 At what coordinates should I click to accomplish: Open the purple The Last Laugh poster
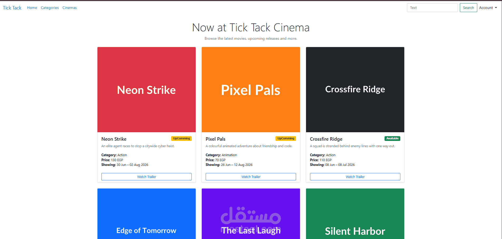pyautogui.click(x=251, y=214)
